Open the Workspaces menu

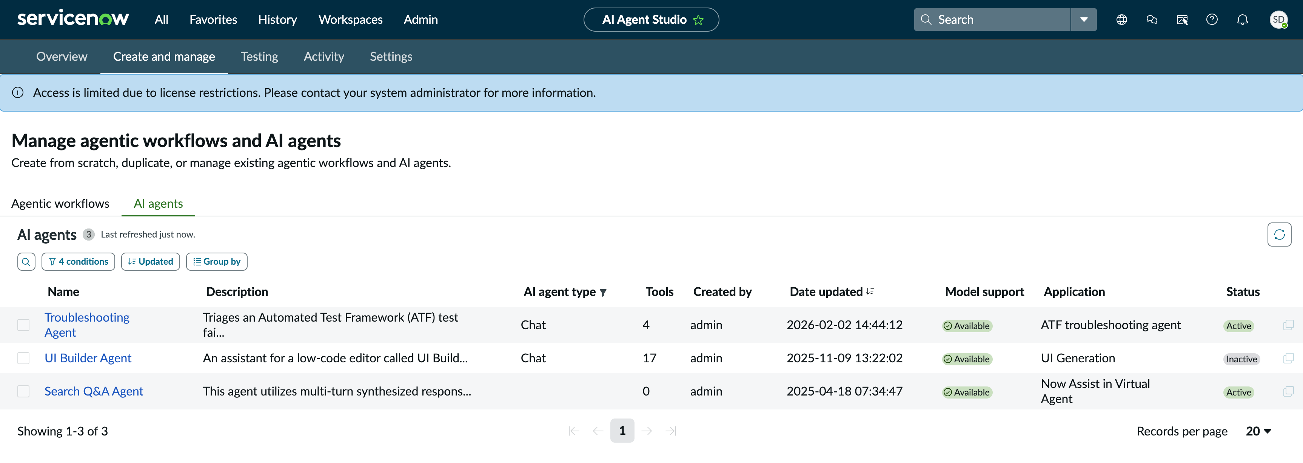click(351, 20)
